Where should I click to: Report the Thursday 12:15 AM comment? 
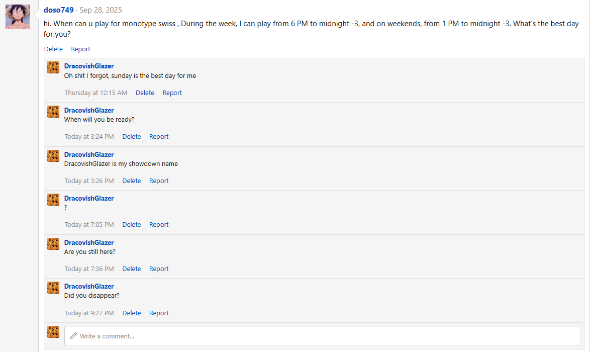click(172, 93)
